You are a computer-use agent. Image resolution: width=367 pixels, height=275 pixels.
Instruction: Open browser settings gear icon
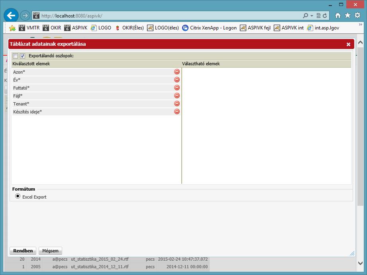tap(357, 16)
